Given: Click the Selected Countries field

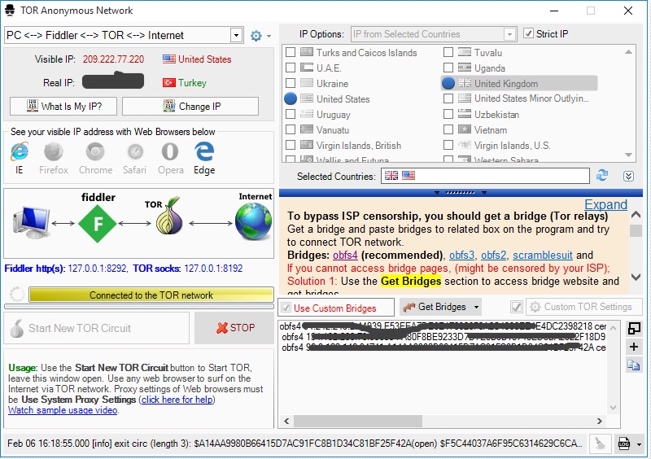Looking at the screenshot, I should tap(484, 176).
